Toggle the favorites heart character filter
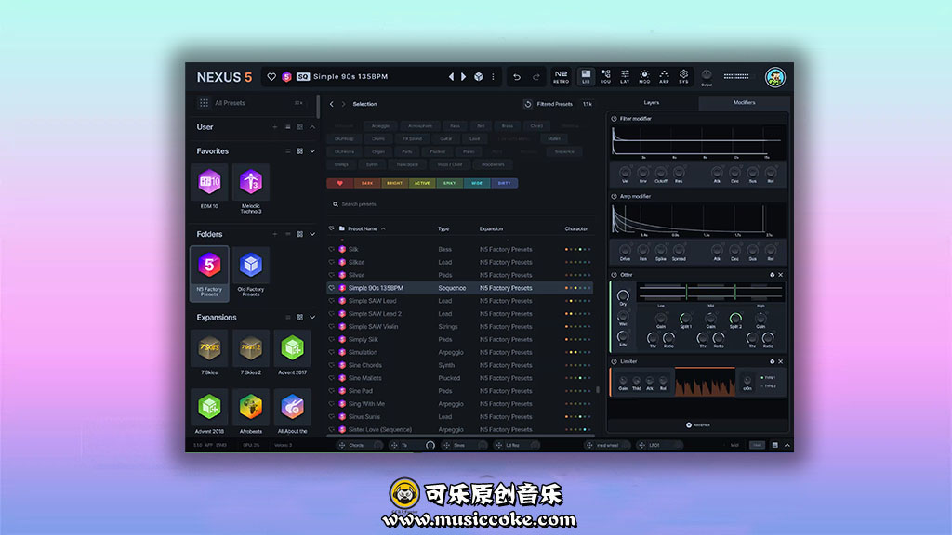This screenshot has width=952, height=535. click(x=340, y=183)
